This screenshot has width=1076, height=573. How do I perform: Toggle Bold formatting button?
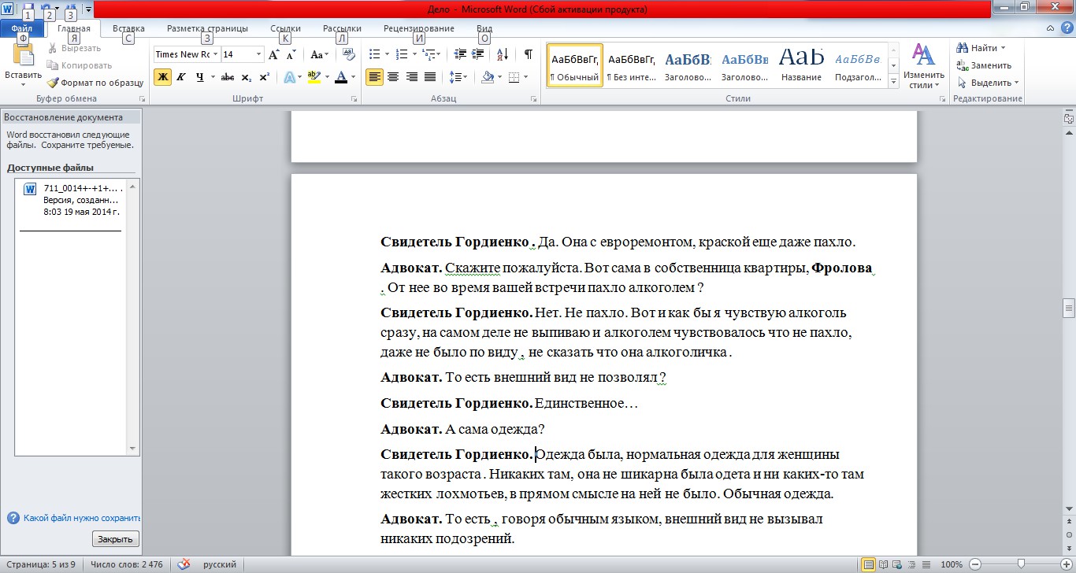tap(162, 76)
